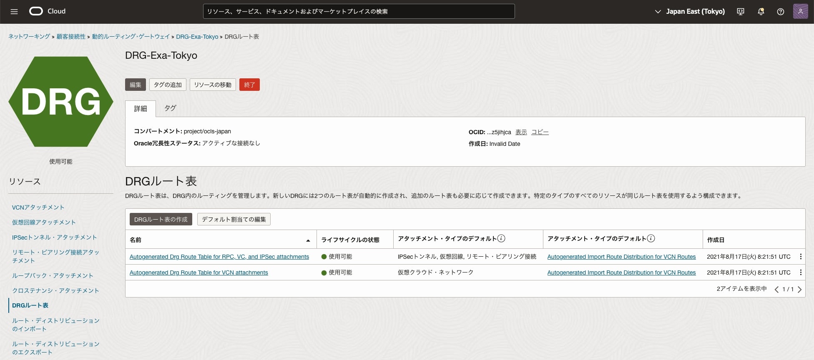Click 仮想クラウド・ネットワーク cell
The image size is (814, 360).
pyautogui.click(x=436, y=272)
